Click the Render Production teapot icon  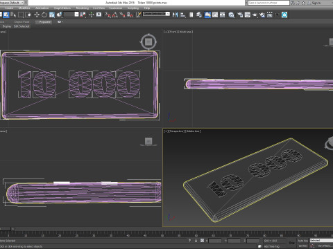click(255, 15)
